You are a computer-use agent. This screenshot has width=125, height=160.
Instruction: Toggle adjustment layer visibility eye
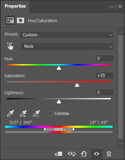click(x=97, y=154)
